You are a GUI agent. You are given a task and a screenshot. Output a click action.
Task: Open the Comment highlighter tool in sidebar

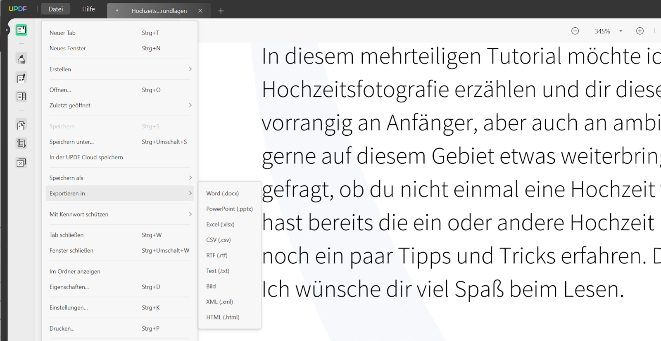pyautogui.click(x=21, y=59)
